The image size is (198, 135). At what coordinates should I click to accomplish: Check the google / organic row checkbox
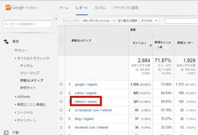[x=61, y=84]
